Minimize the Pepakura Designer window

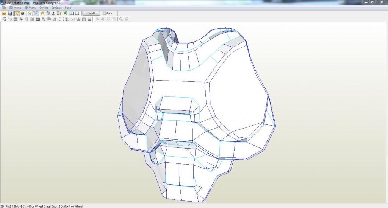(366, 2)
